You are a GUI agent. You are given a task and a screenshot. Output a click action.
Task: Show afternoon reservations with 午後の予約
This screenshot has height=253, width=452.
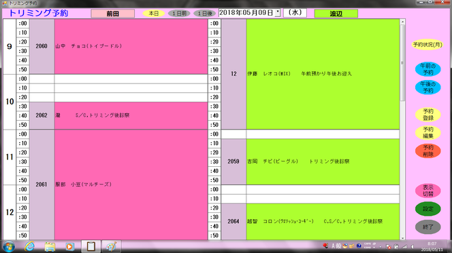point(427,87)
